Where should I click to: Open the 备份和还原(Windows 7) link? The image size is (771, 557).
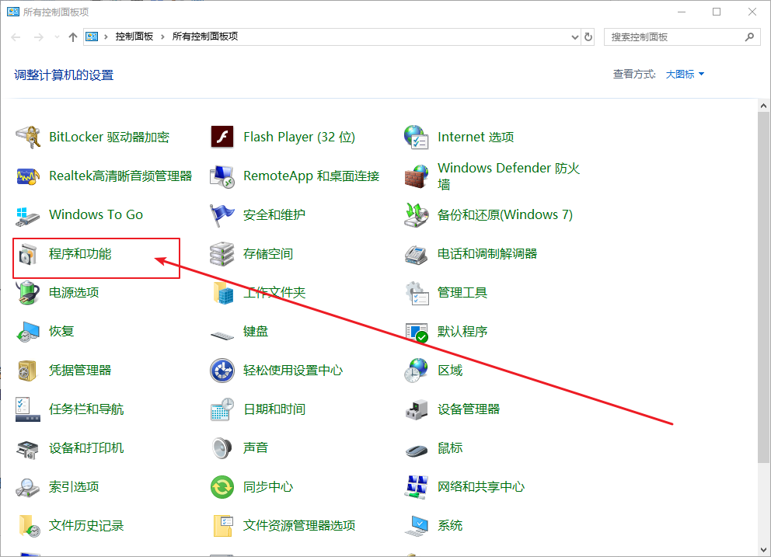click(504, 215)
